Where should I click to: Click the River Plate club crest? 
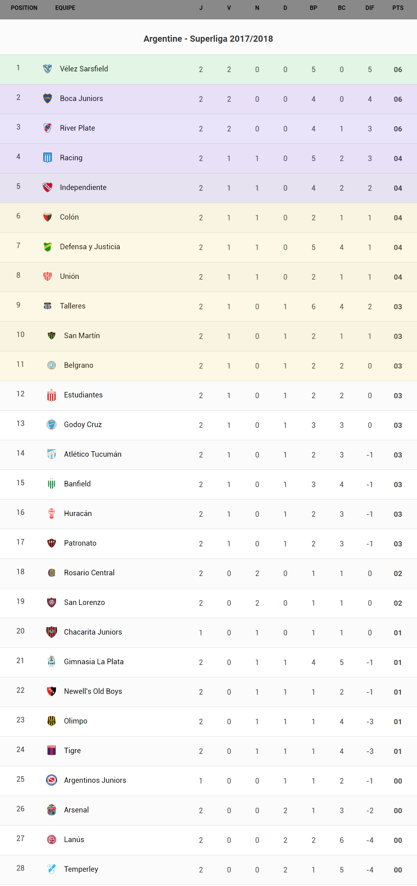point(48,128)
